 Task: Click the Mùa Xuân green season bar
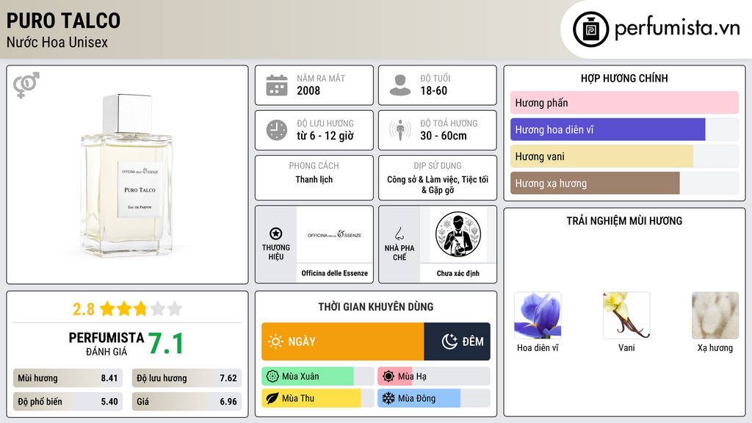coord(308,377)
